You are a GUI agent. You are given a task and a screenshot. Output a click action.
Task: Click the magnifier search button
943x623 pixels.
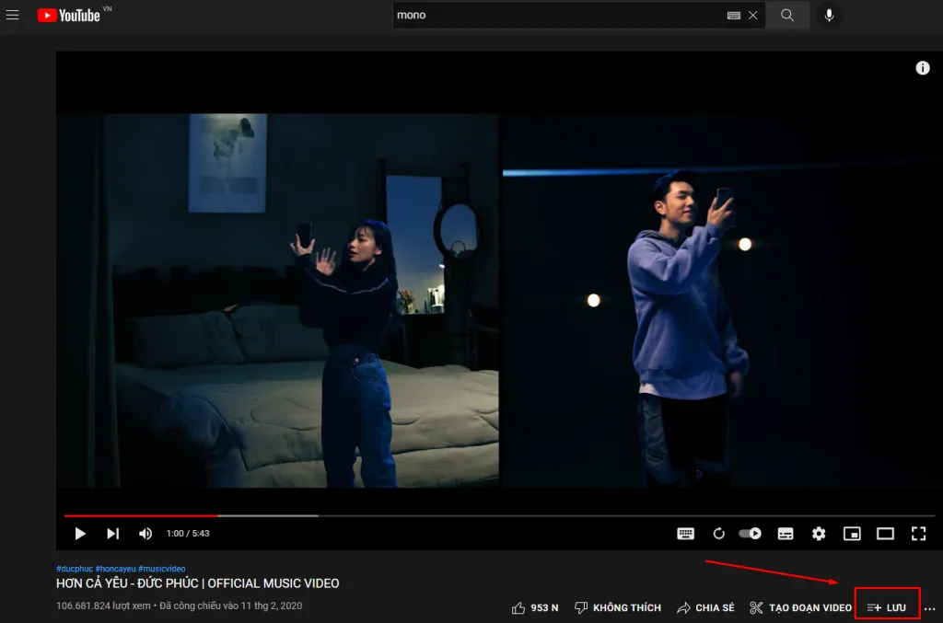[787, 15]
